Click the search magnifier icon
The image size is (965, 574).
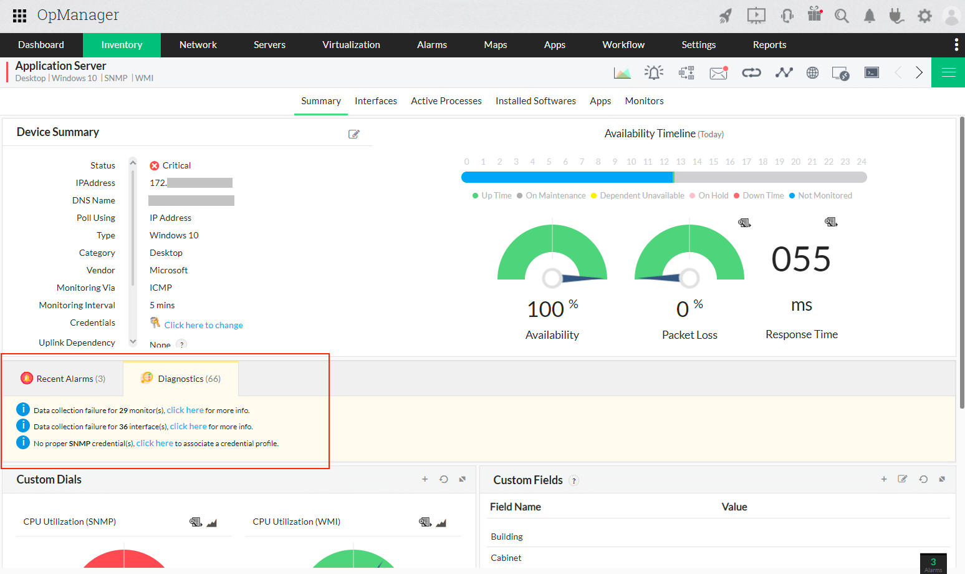(842, 16)
